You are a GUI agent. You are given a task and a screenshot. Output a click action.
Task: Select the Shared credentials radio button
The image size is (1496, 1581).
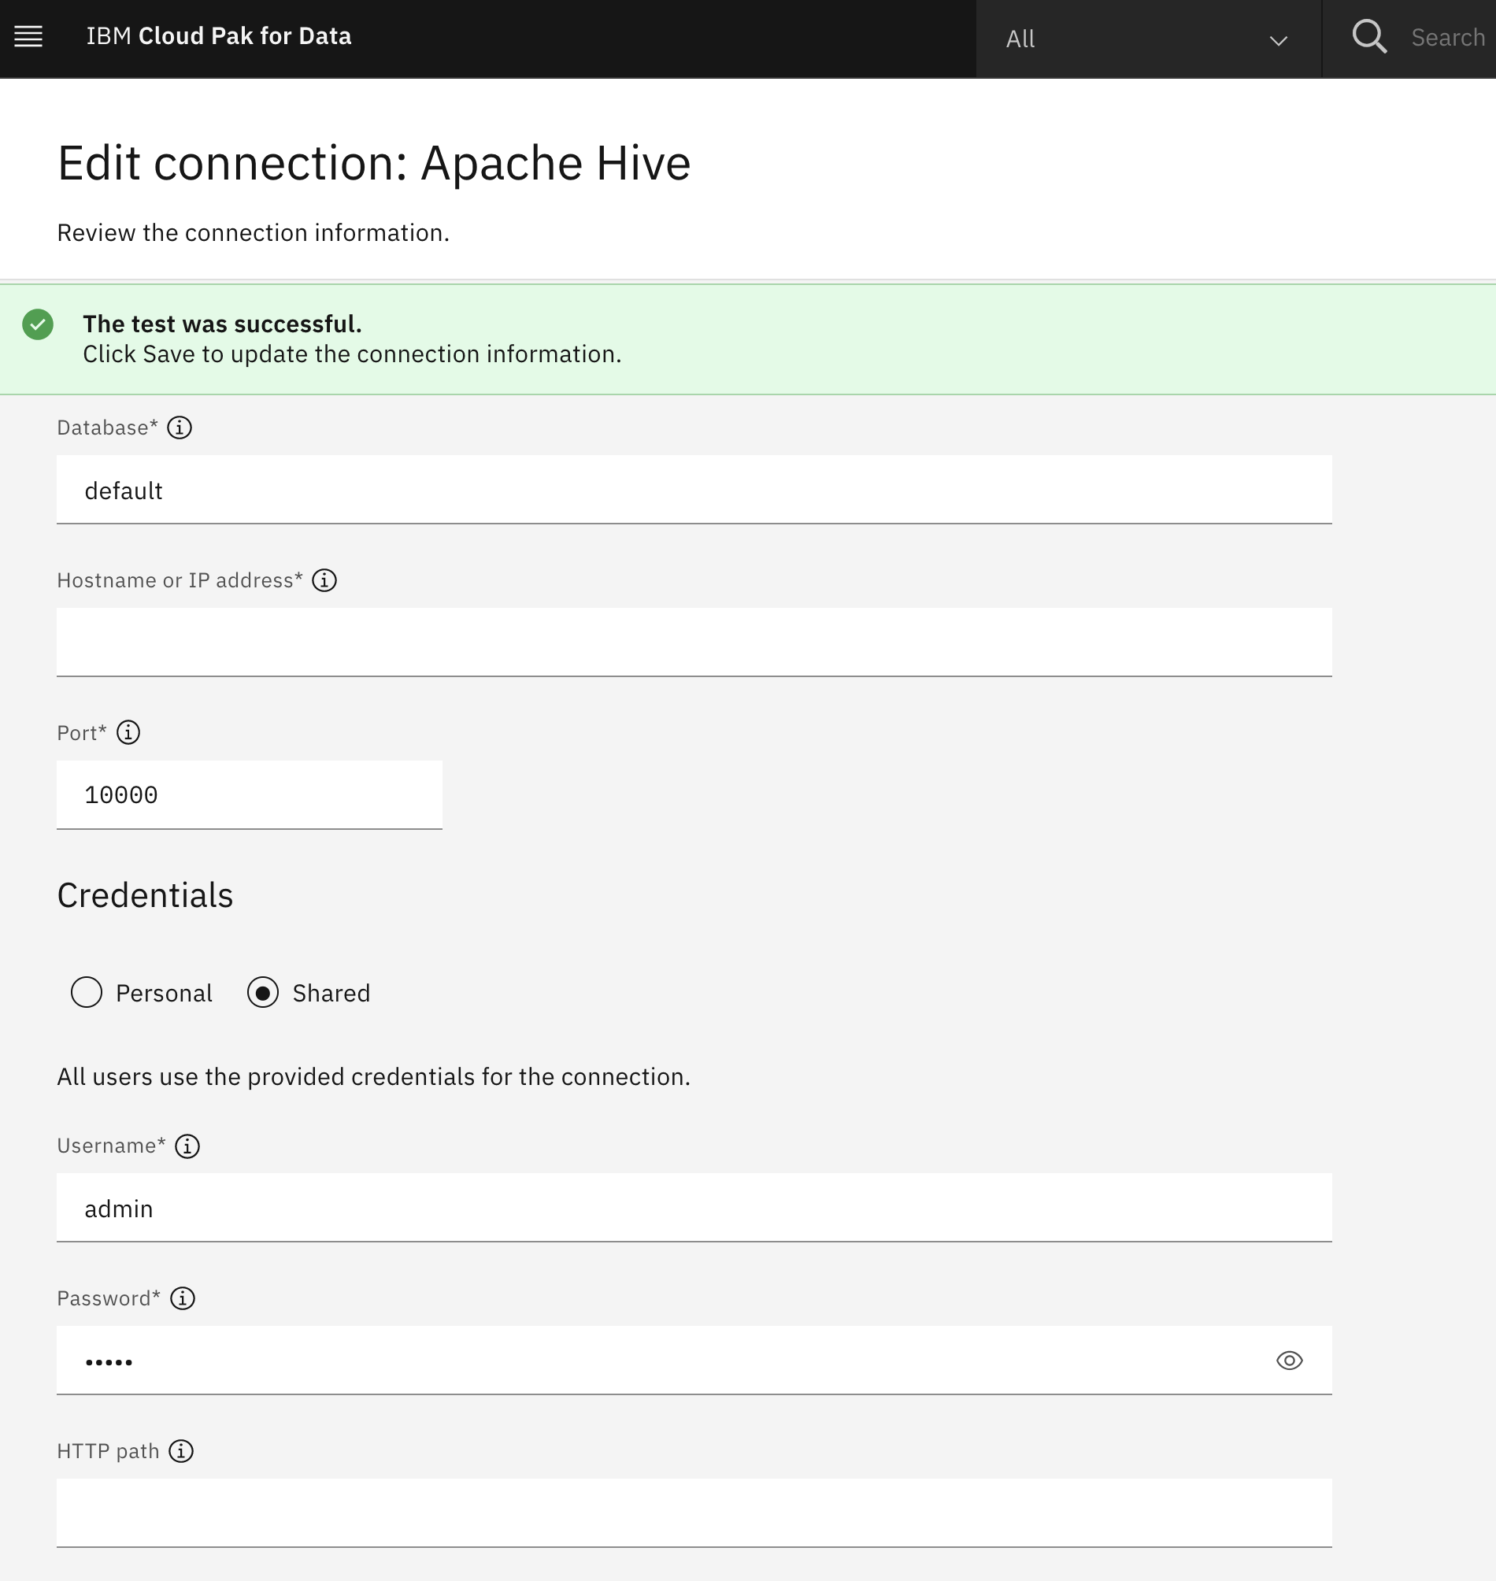point(263,993)
